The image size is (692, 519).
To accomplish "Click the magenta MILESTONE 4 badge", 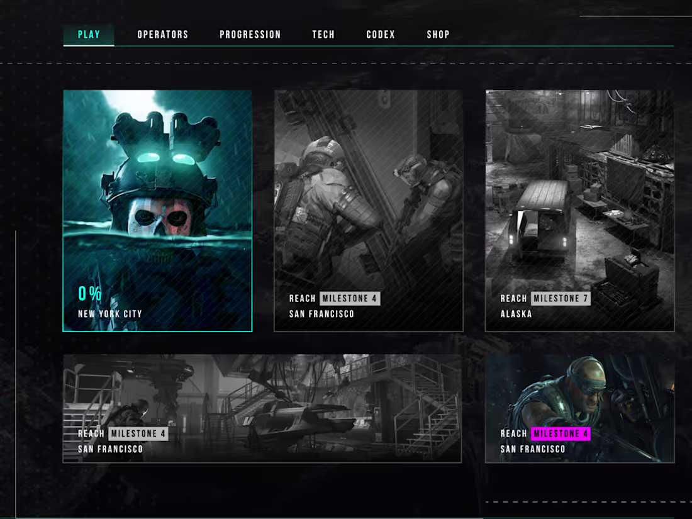I will click(x=561, y=433).
